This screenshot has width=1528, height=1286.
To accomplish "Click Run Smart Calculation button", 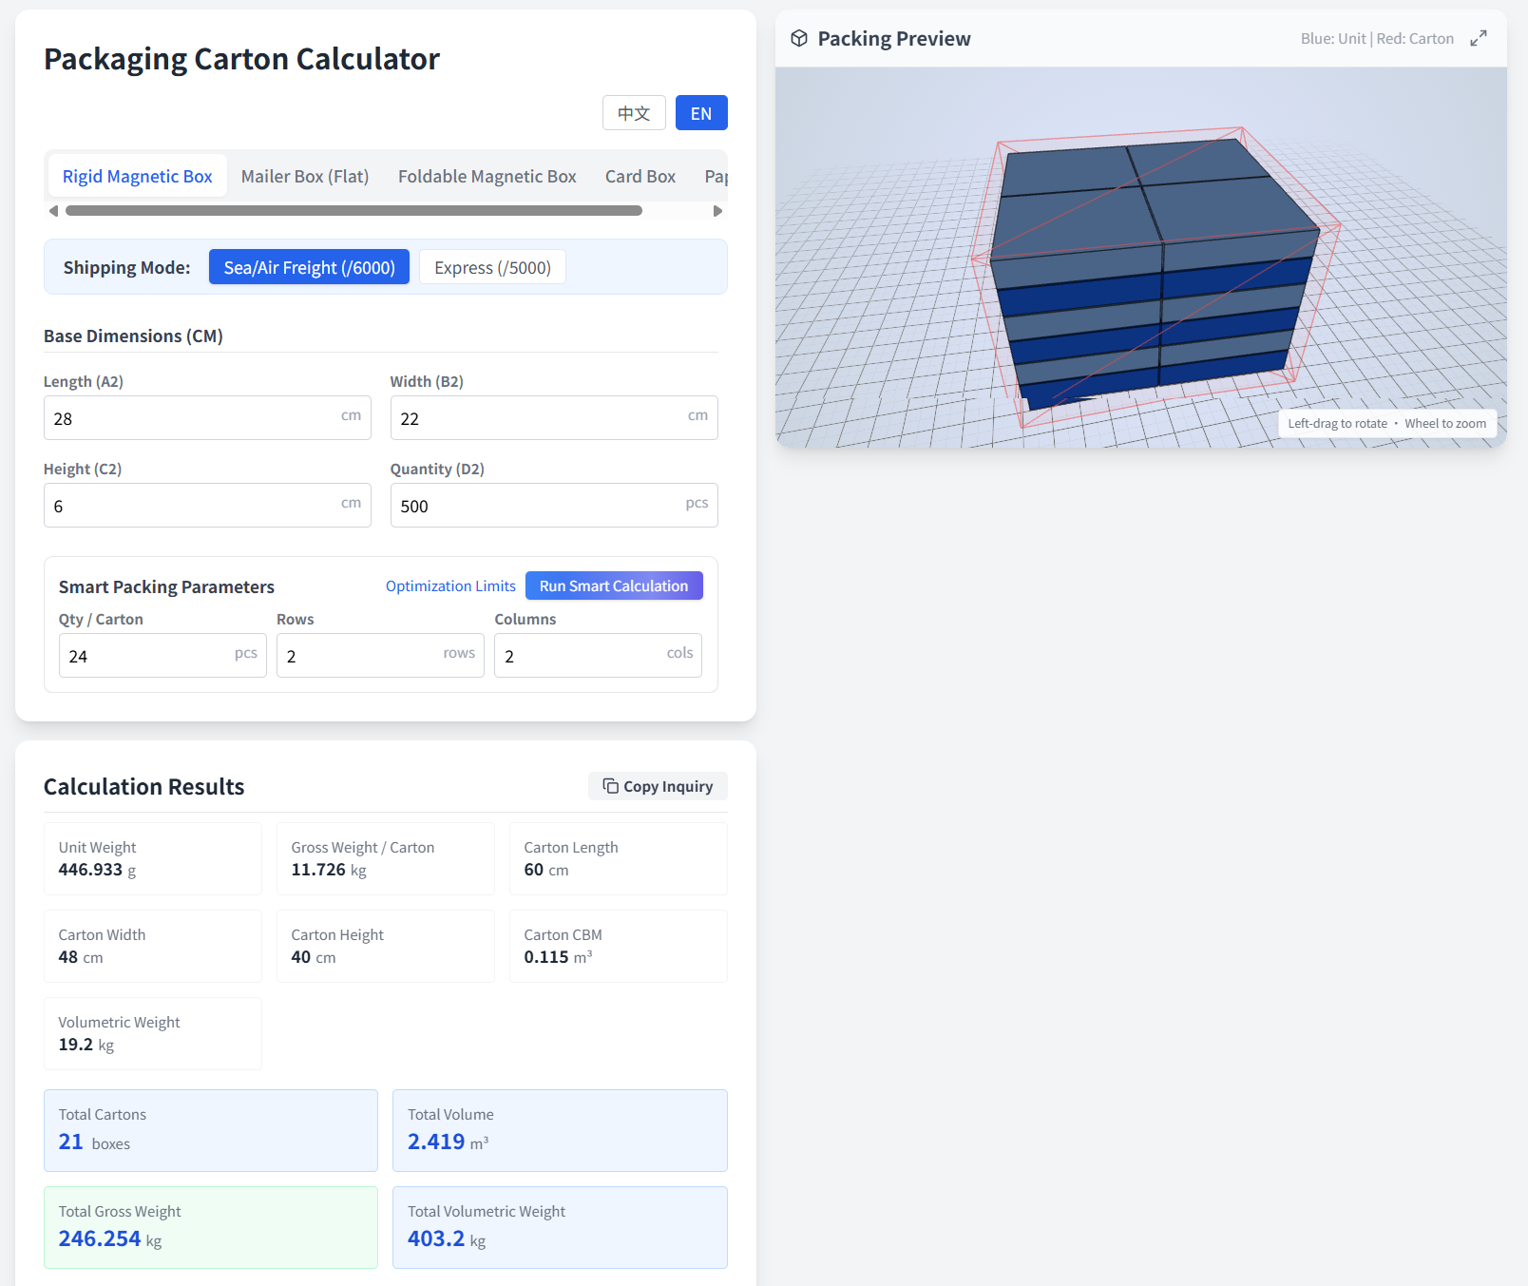I will [x=614, y=585].
